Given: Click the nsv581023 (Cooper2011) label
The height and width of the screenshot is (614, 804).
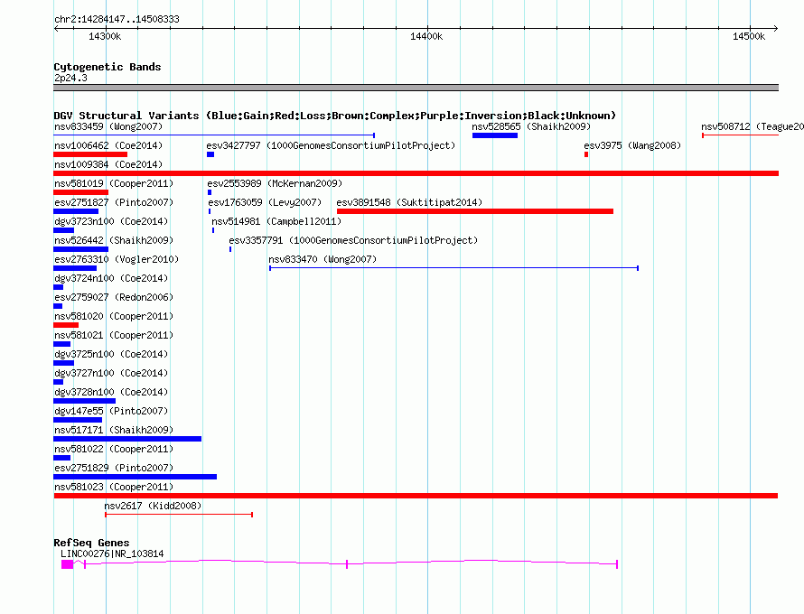Looking at the screenshot, I should click(x=114, y=487).
